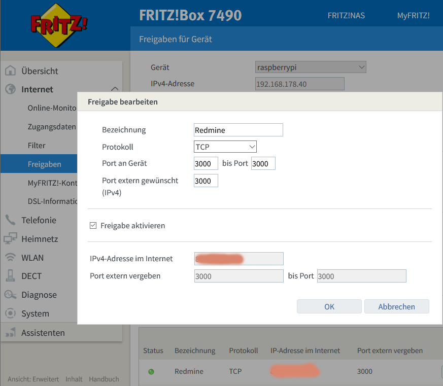Viewport: 443px width, 386px height.
Task: Click the System gear icon
Action: pos(10,314)
